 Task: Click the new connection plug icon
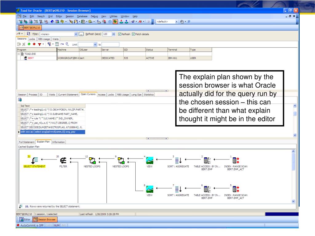[133, 22]
